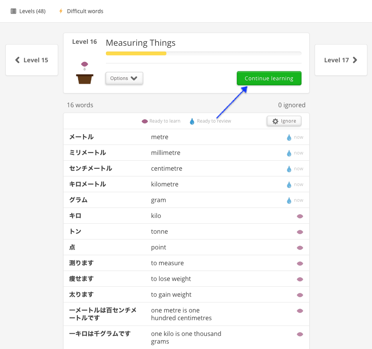The image size is (372, 349).
Task: Click the translation 'kilometre'
Action: click(165, 184)
